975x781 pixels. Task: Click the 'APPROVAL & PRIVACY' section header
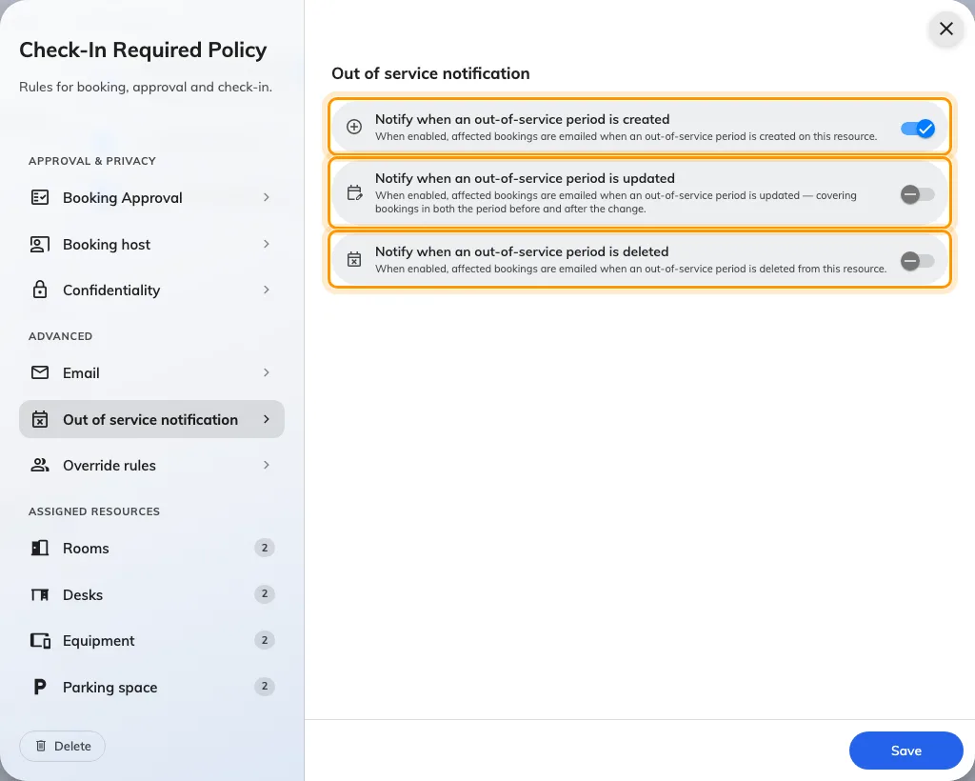[x=92, y=161]
